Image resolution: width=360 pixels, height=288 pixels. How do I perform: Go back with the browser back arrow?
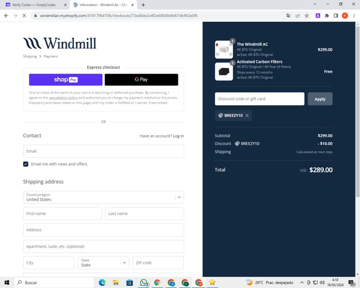pyautogui.click(x=6, y=16)
